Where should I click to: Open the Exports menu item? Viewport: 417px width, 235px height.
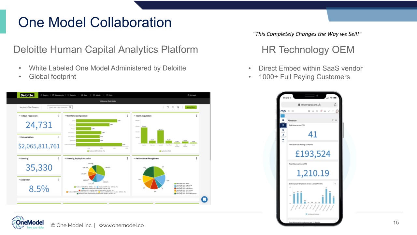pos(72,95)
